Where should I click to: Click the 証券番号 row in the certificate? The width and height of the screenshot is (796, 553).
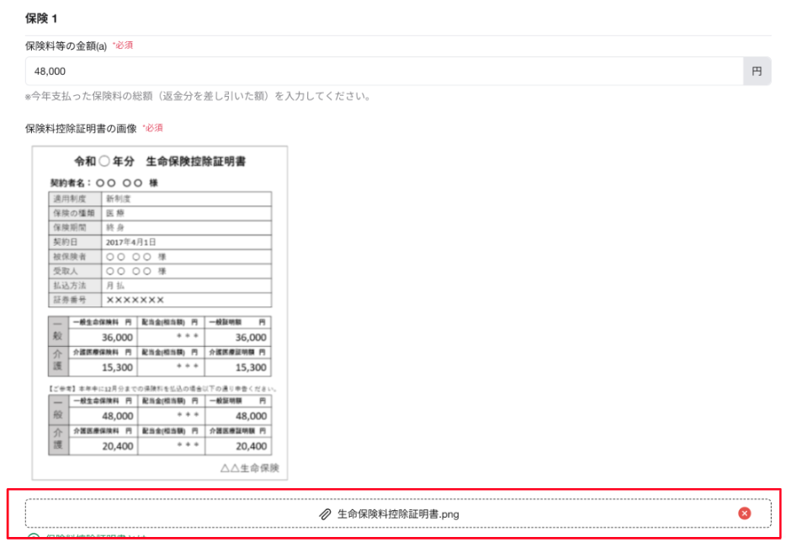coord(160,300)
